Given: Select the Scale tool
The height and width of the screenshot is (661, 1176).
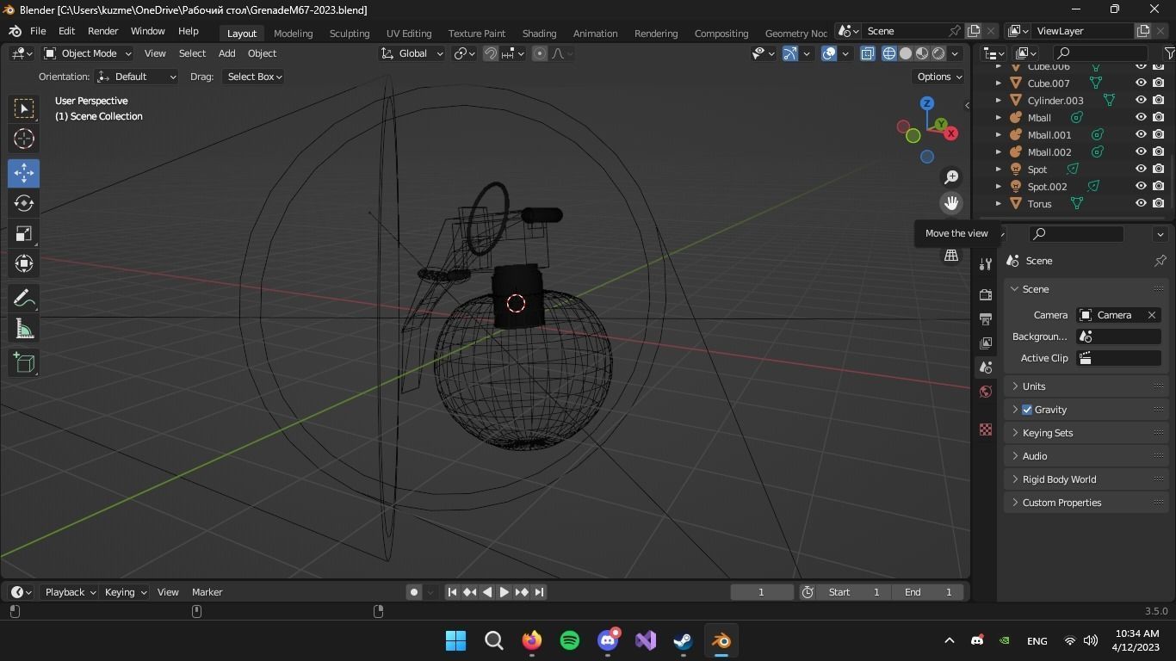Looking at the screenshot, I should [24, 233].
